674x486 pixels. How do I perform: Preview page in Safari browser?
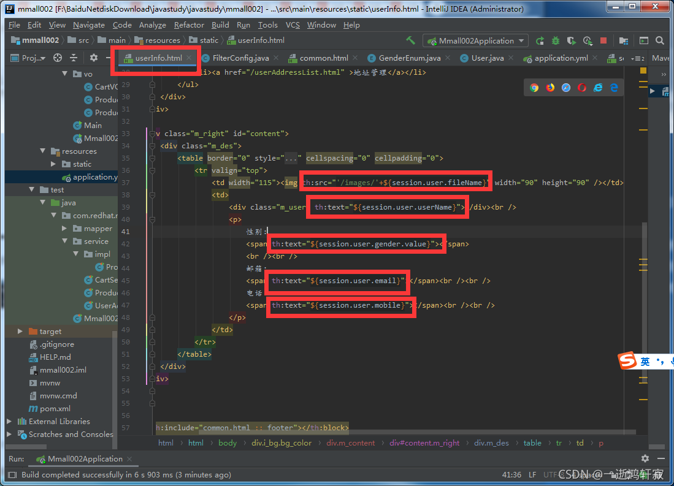tap(566, 88)
